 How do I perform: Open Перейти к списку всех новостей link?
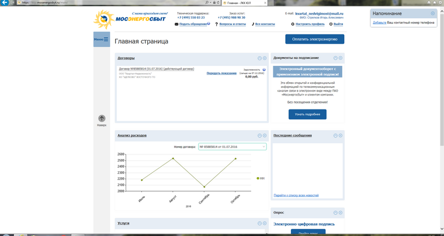click(x=296, y=195)
